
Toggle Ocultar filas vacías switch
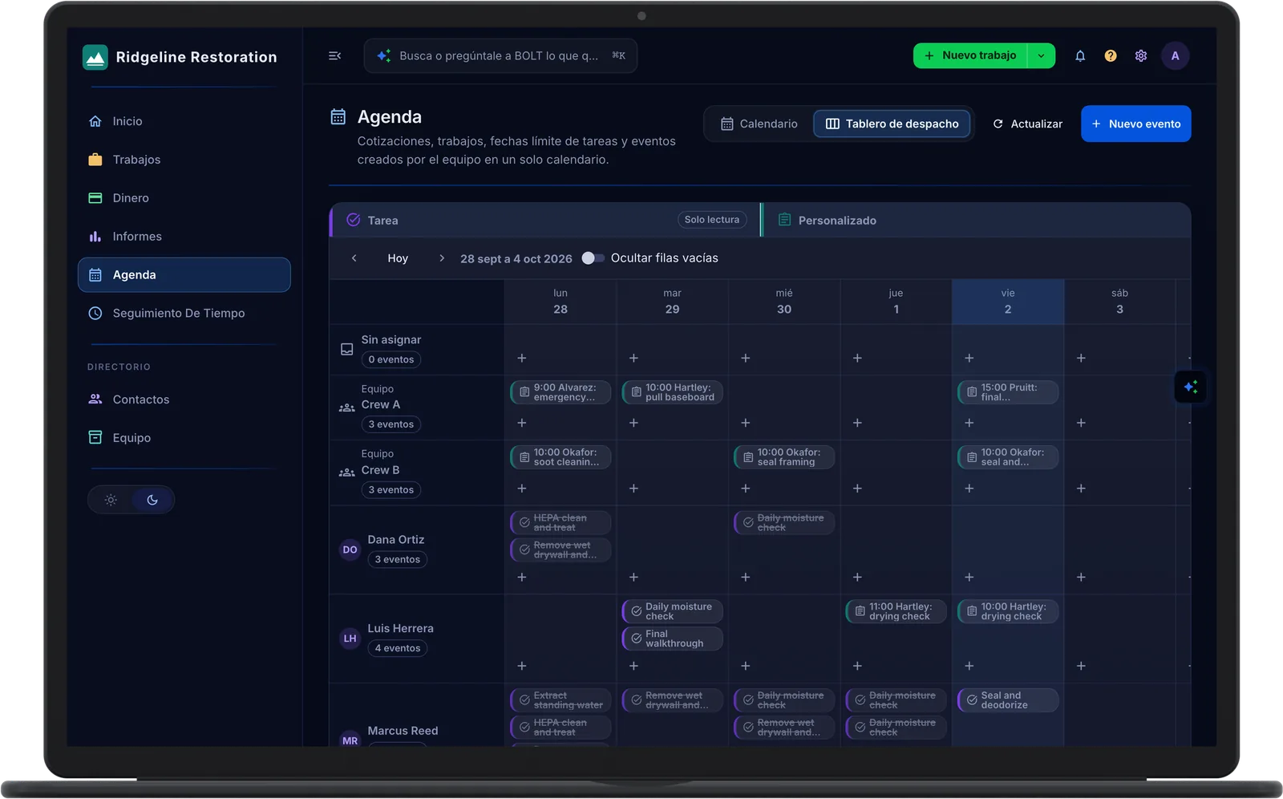coord(593,258)
